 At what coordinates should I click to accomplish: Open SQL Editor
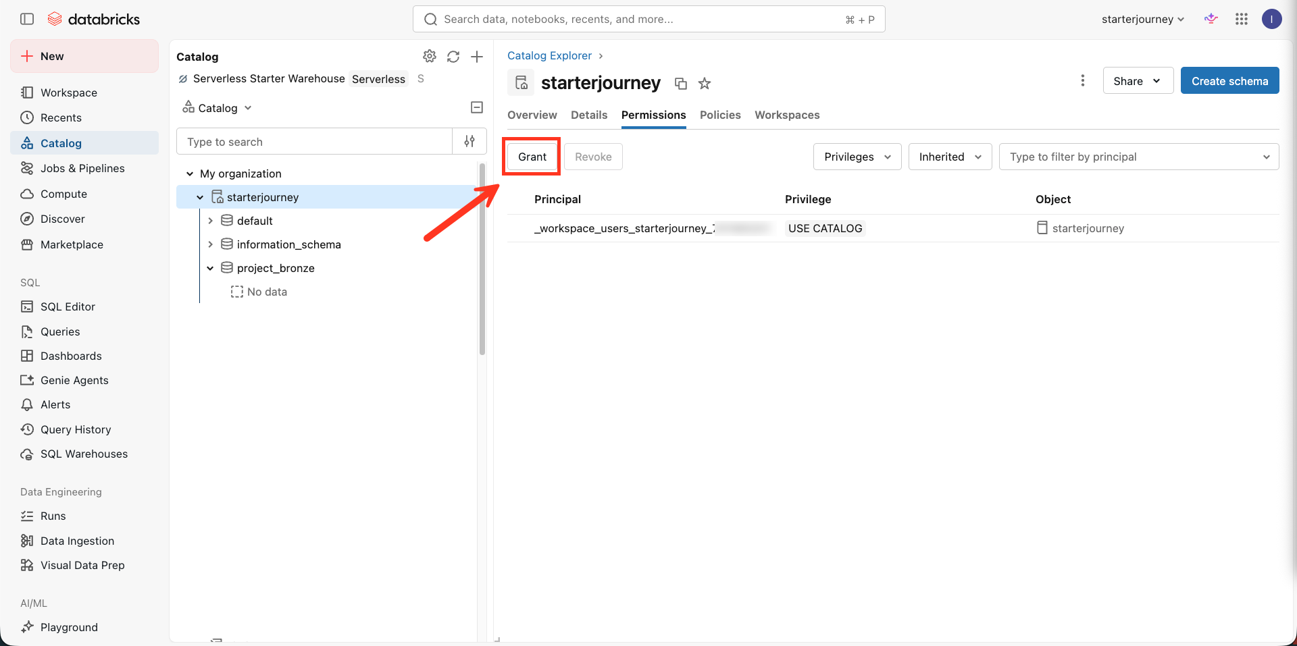tap(84, 306)
